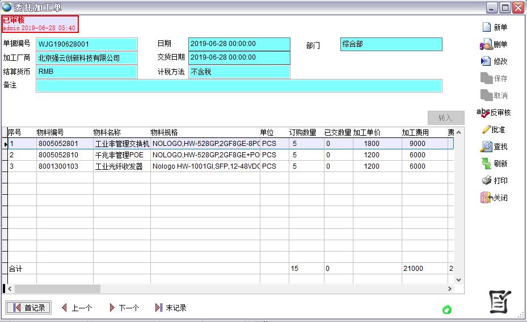The width and height of the screenshot is (527, 322).
Task: Click the 删单 (delete order) icon
Action: 486,44
